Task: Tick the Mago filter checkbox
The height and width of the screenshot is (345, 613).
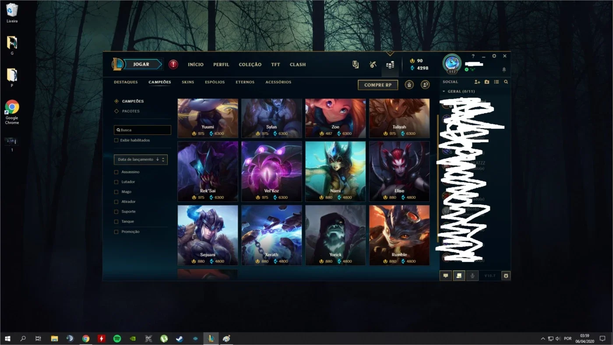Action: click(116, 192)
